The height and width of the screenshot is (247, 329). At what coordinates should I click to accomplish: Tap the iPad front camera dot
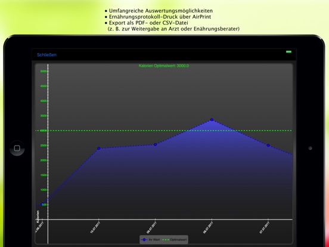(310, 148)
